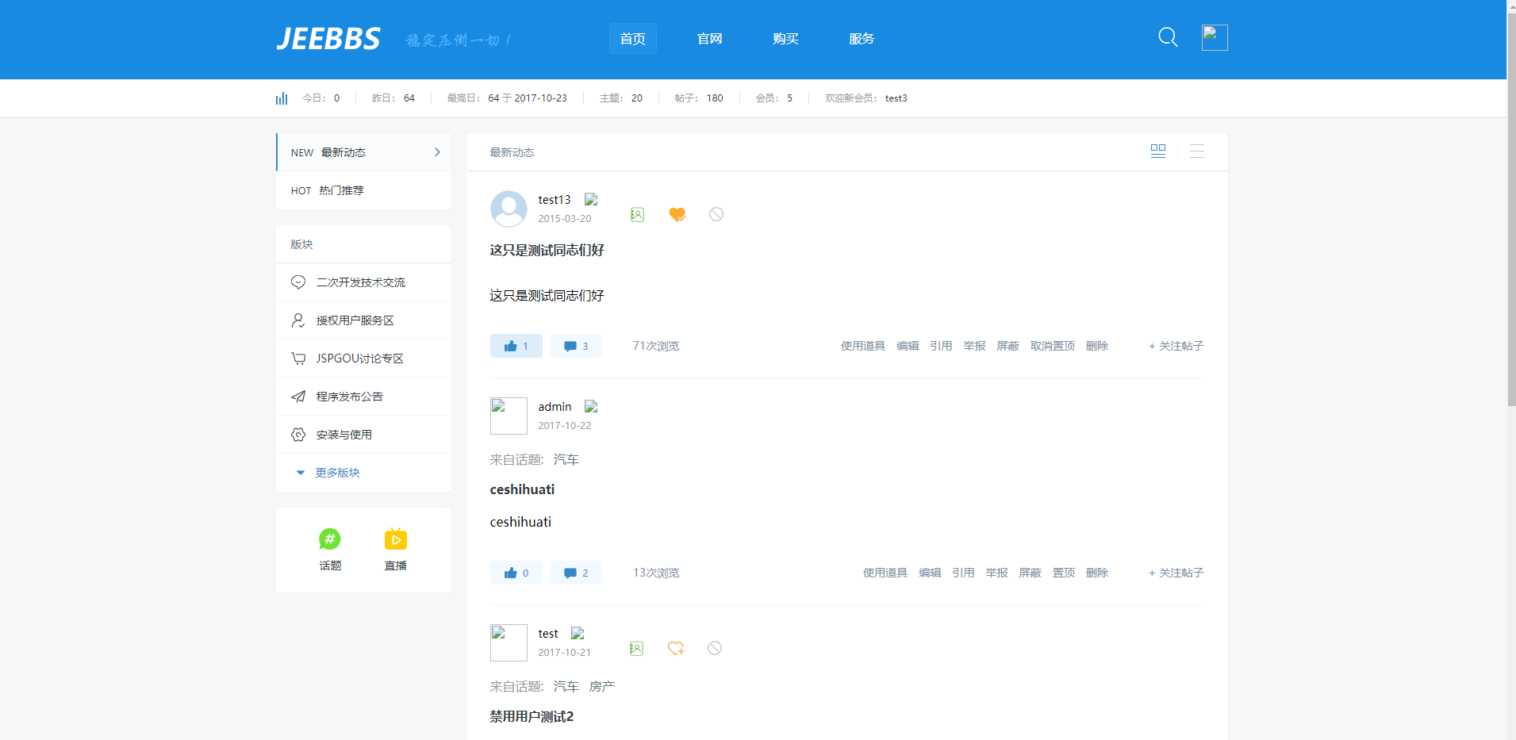Viewport: 1516px width, 740px height.
Task: Switch to list view layout
Action: [x=1196, y=151]
